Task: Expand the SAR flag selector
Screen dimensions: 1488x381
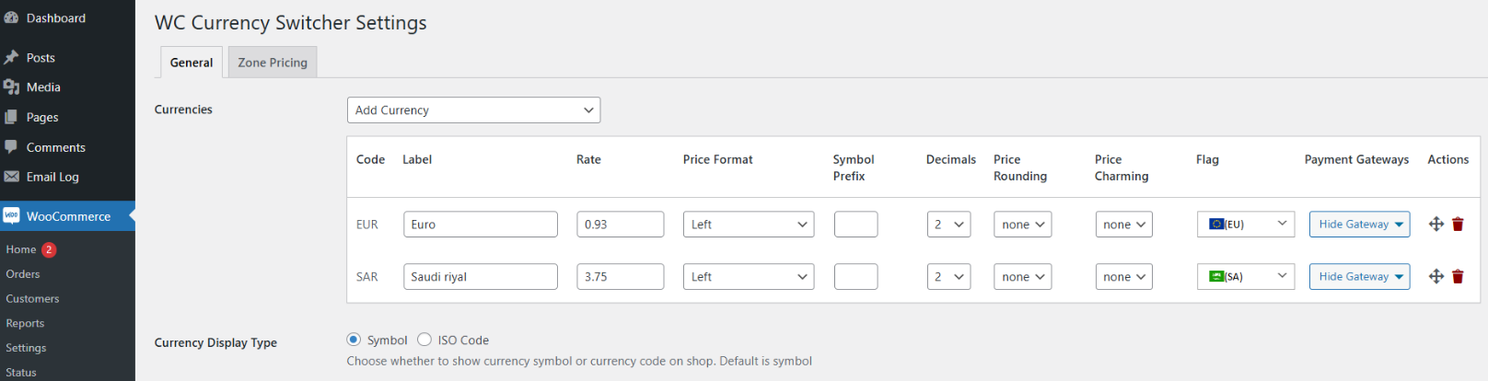Action: 1245,276
